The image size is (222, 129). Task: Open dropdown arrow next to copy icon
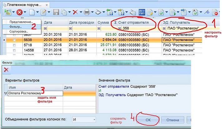[70, 12]
